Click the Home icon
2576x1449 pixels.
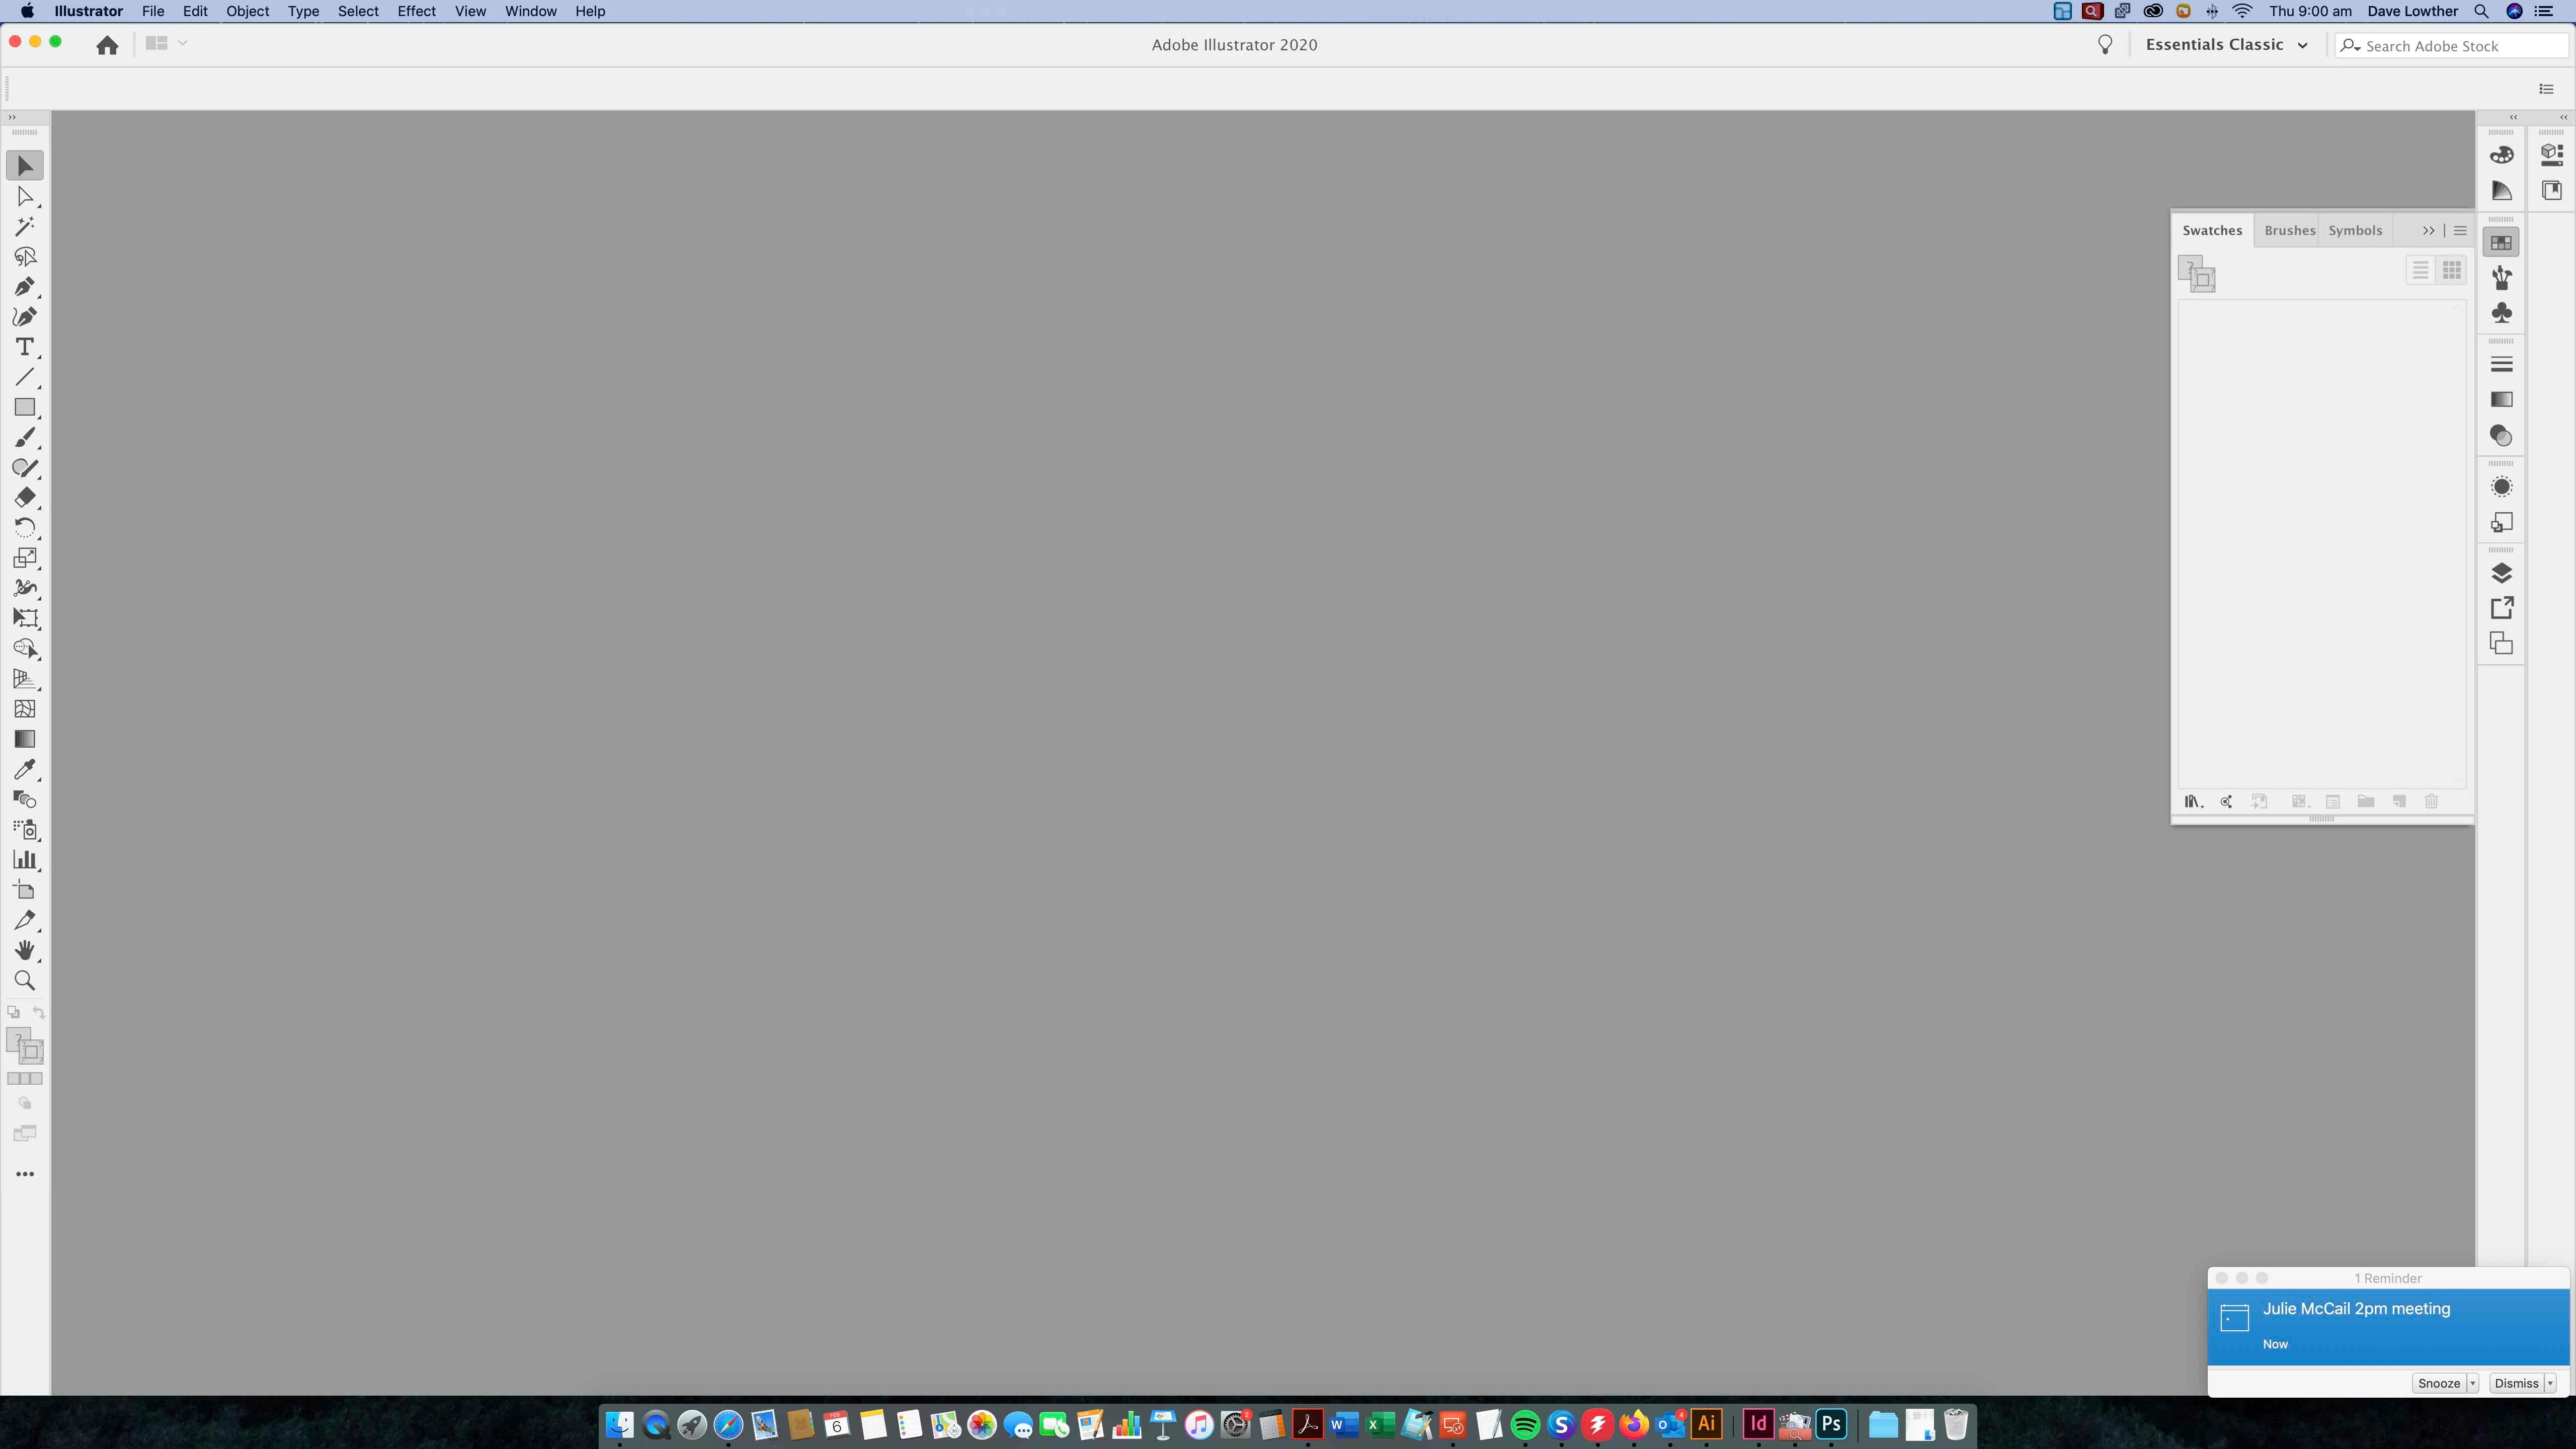point(107,45)
